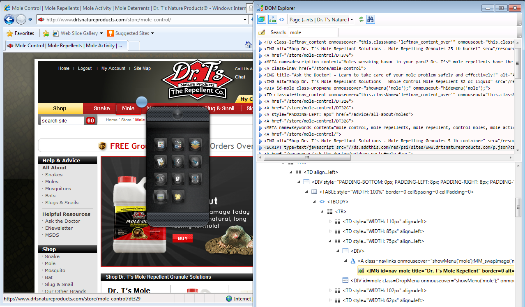Click the add to favorites bar icon
Viewport: 525px width, 307px height.
click(46, 33)
